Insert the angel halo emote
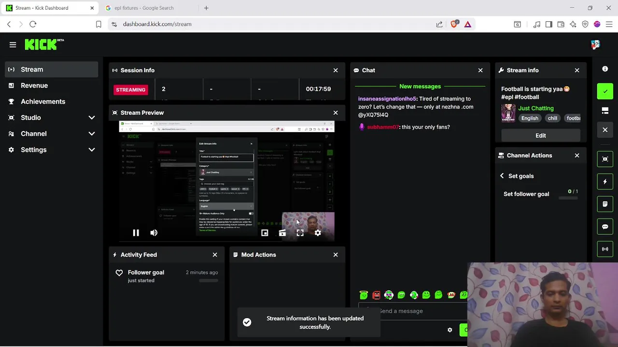This screenshot has width=618, height=347. click(364, 295)
